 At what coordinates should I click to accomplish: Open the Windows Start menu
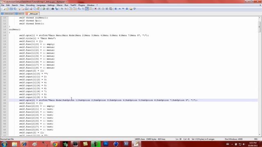tap(4, 144)
